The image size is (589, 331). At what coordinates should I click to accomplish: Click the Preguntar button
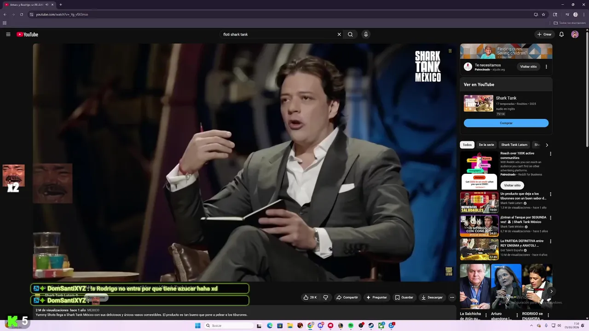[376, 297]
